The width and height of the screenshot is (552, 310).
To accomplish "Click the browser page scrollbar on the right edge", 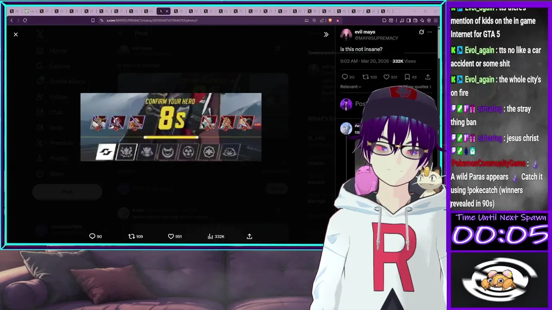I will [x=439, y=43].
